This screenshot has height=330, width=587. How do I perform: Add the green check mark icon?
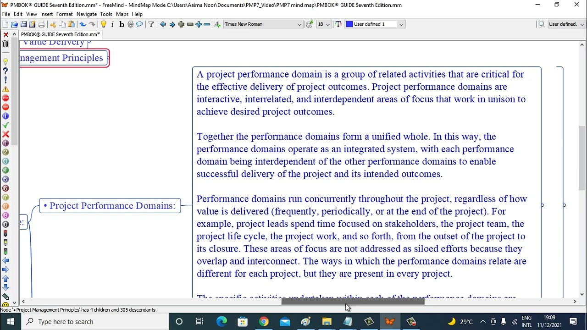[6, 125]
